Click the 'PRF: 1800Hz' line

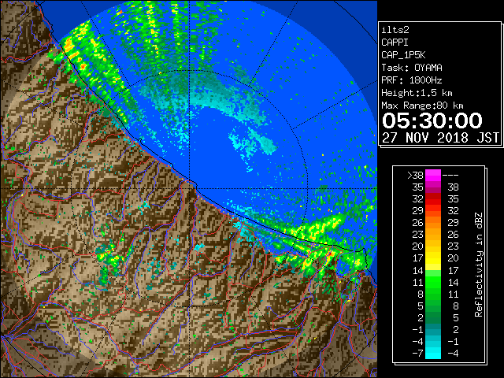[412, 80]
